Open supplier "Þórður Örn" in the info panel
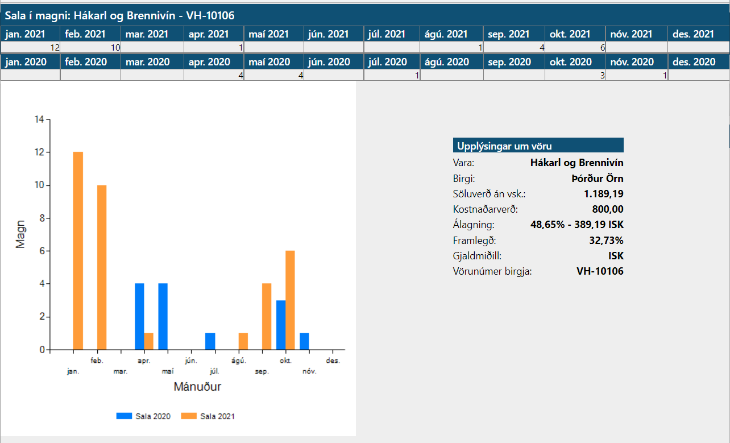This screenshot has width=730, height=443. tap(597, 179)
